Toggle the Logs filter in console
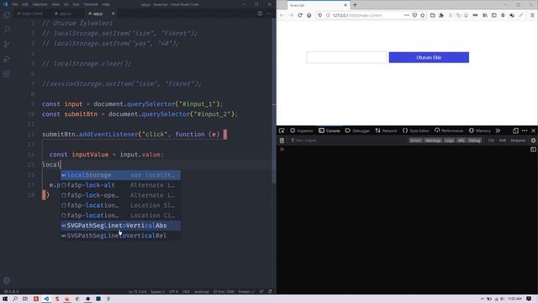Image resolution: width=538 pixels, height=303 pixels. (x=449, y=141)
